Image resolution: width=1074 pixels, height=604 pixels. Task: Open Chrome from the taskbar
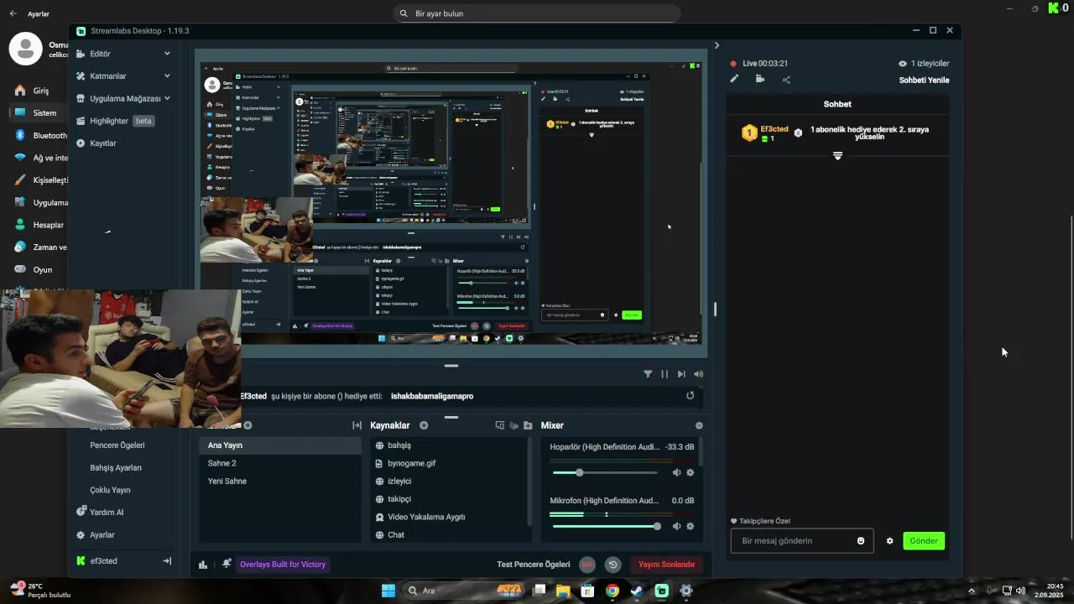coord(613,591)
